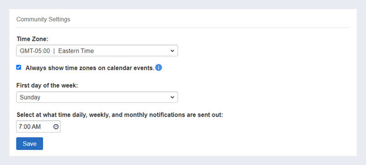Click the 'Always show time zones on calendar events' label
The height and width of the screenshot is (165, 366).
(x=90, y=68)
